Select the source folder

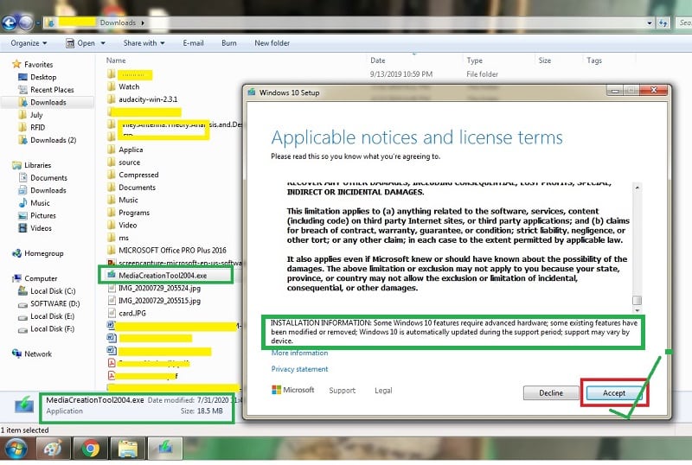pyautogui.click(x=129, y=162)
